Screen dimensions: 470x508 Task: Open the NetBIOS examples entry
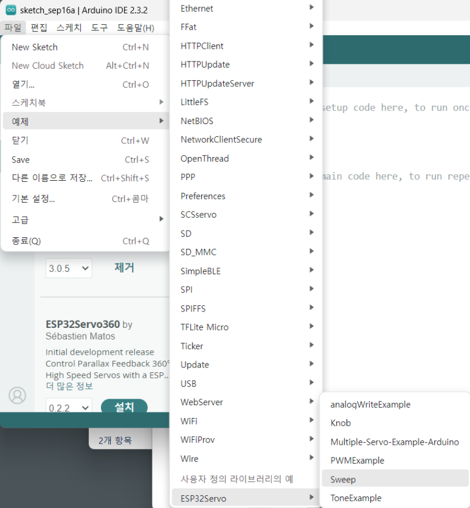tap(246, 121)
